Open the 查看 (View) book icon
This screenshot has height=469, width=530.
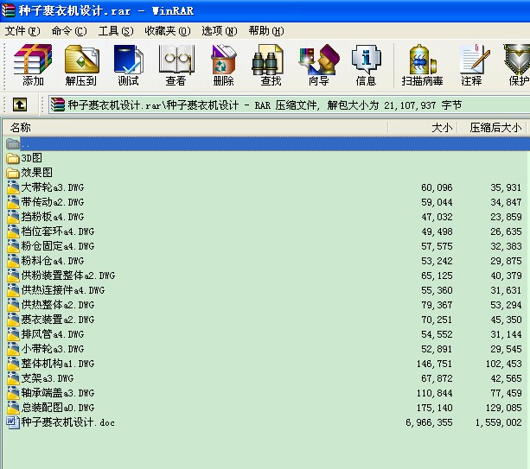(176, 65)
